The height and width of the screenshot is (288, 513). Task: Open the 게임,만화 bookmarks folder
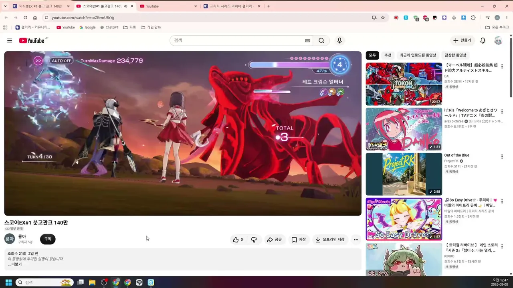(x=151, y=27)
